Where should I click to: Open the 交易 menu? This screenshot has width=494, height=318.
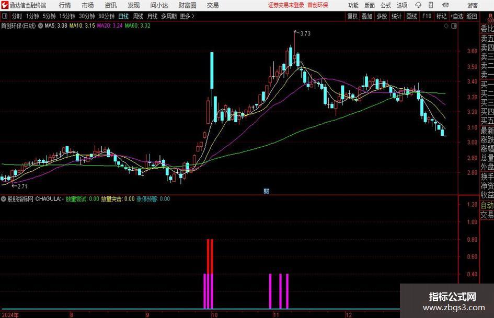coord(213,5)
